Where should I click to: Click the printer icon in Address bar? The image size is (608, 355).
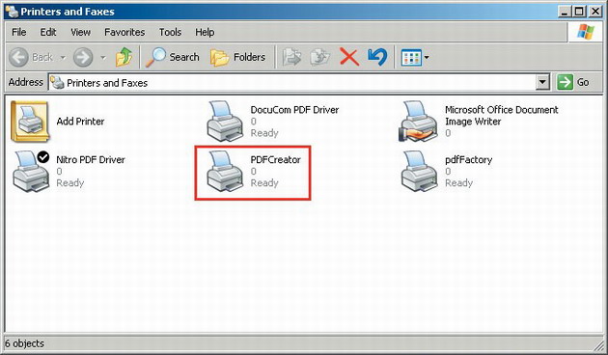tap(57, 82)
